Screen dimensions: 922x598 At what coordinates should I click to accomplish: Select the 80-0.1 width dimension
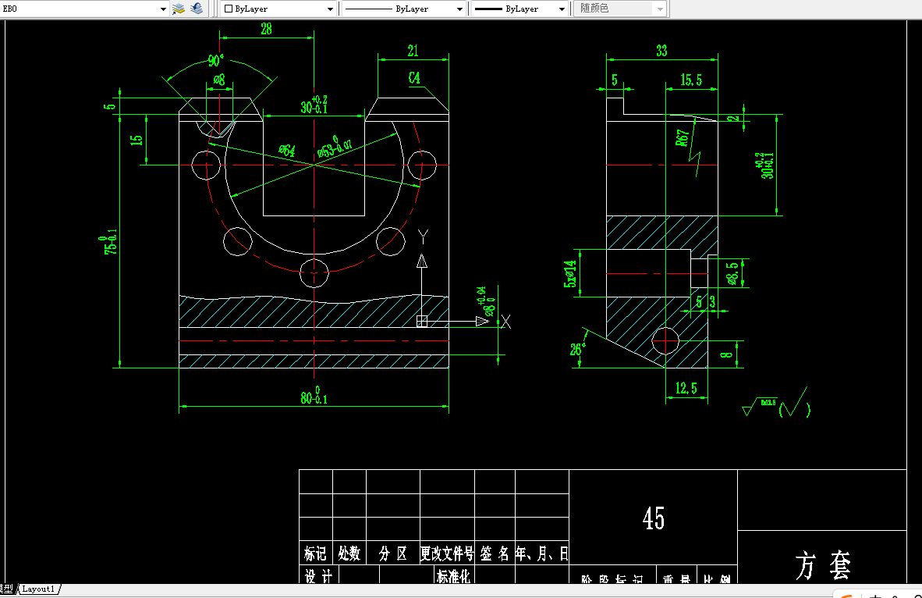point(314,396)
